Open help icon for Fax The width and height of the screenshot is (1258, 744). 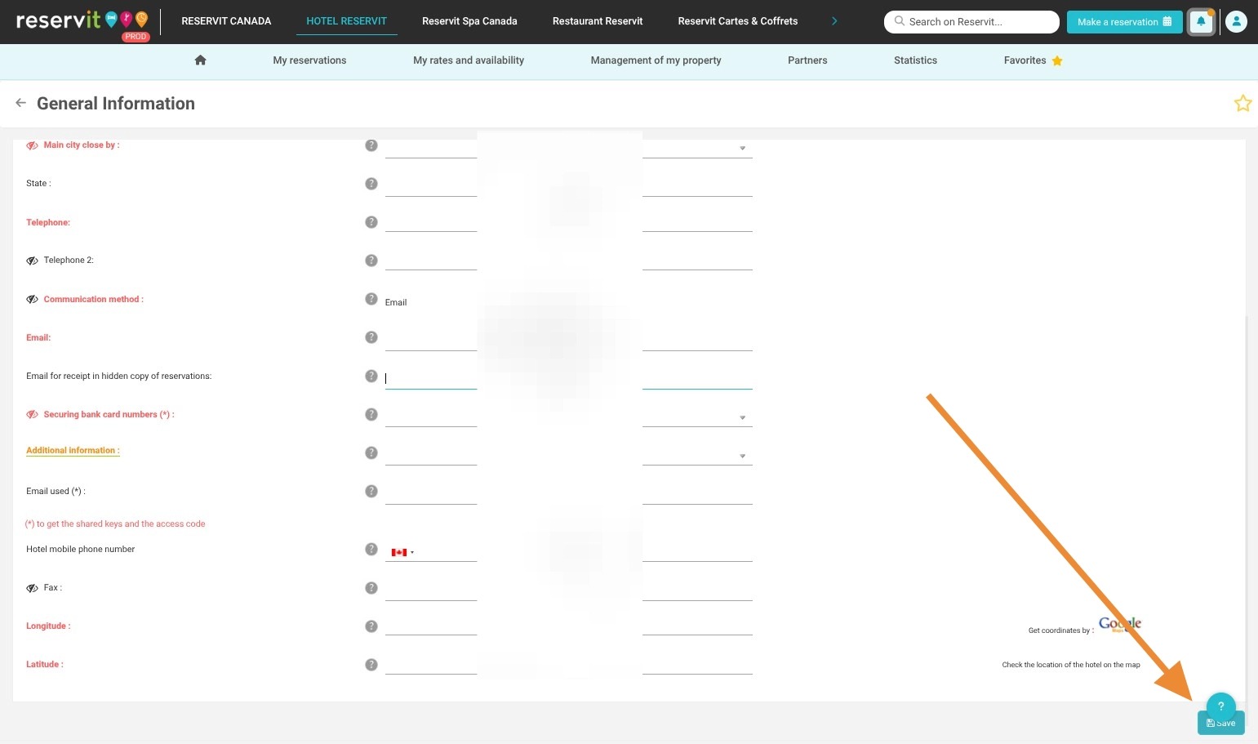click(371, 588)
